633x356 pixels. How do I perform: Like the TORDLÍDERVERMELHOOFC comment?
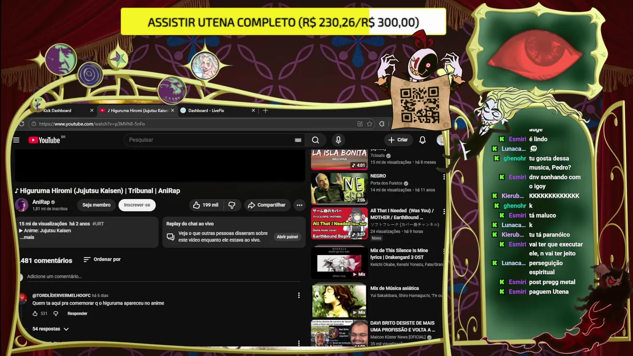(35, 313)
